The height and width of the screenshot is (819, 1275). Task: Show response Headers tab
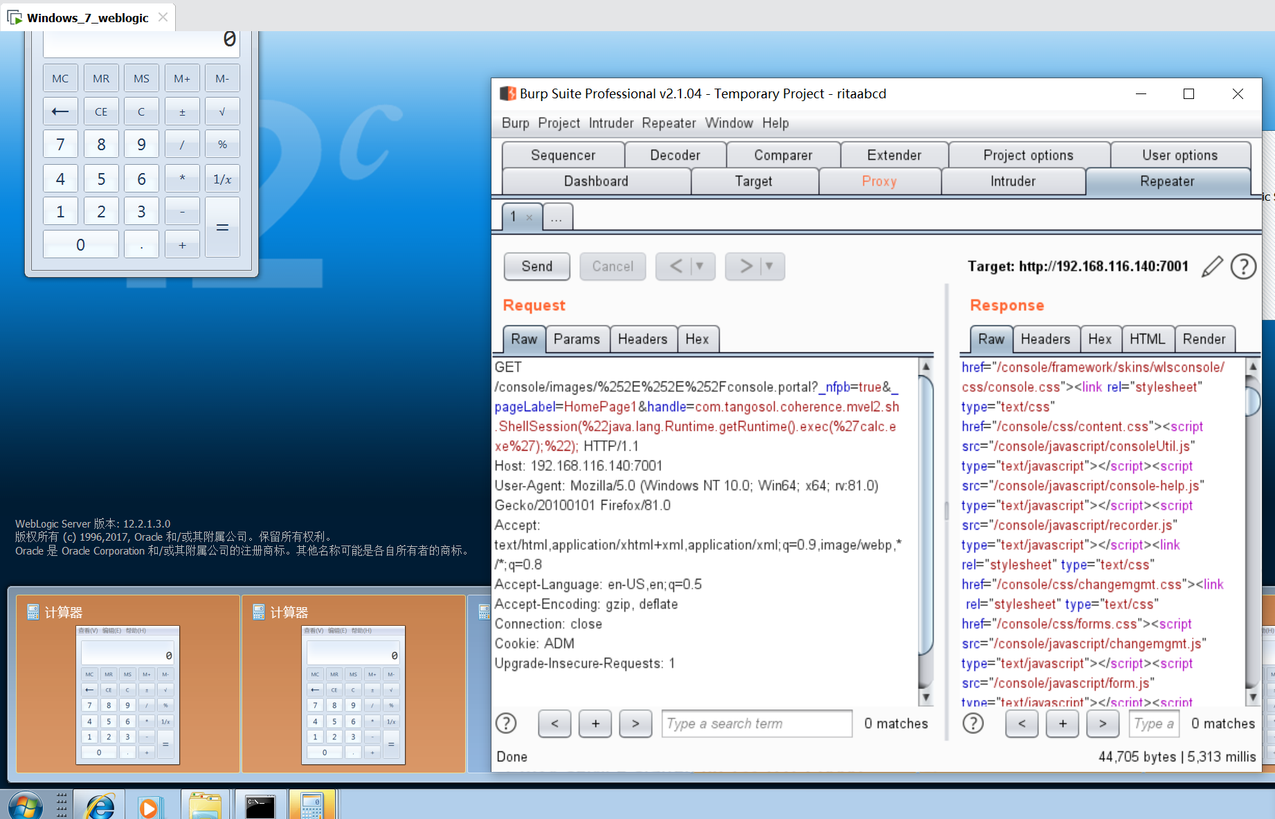[x=1045, y=339]
